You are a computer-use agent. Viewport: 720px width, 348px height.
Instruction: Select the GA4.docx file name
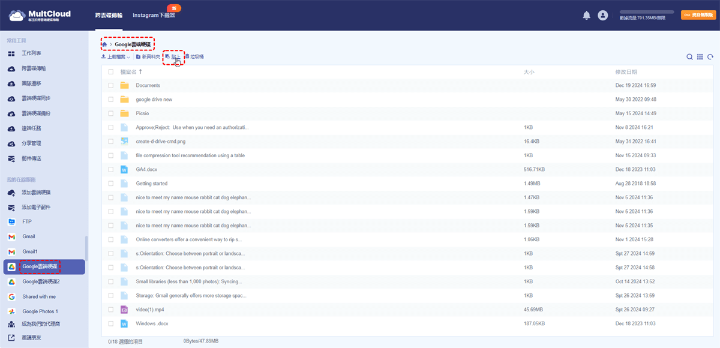(x=147, y=170)
